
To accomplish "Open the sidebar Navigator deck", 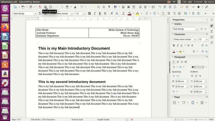I will pos(212,43).
